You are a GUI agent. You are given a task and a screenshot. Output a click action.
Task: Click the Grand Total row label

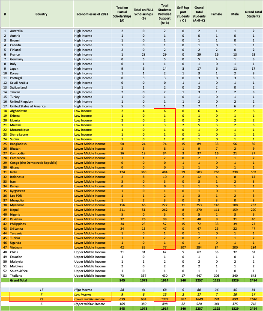(x=41, y=281)
